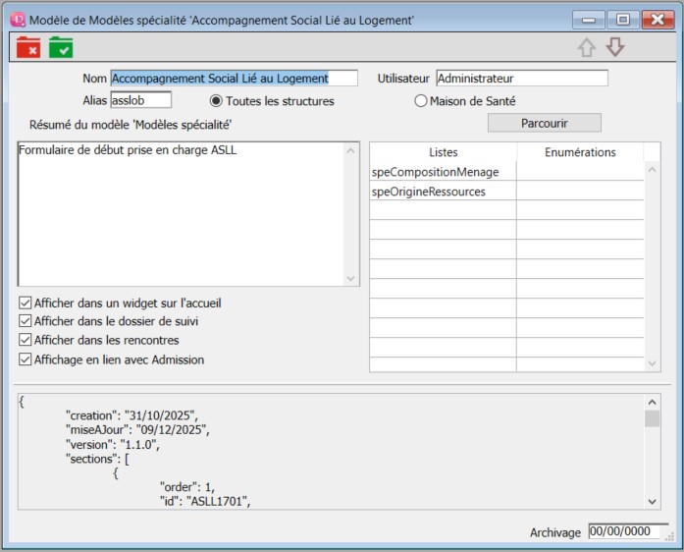Click the Enumérations column header

tap(579, 152)
